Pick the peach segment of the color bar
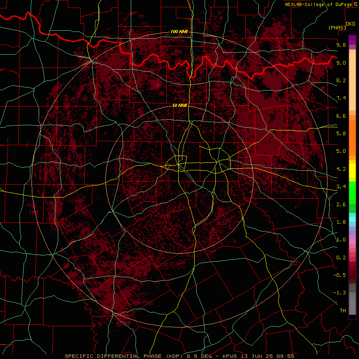 [352, 82]
